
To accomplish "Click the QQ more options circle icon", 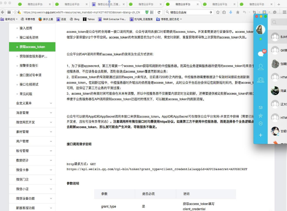I will tap(261, 124).
